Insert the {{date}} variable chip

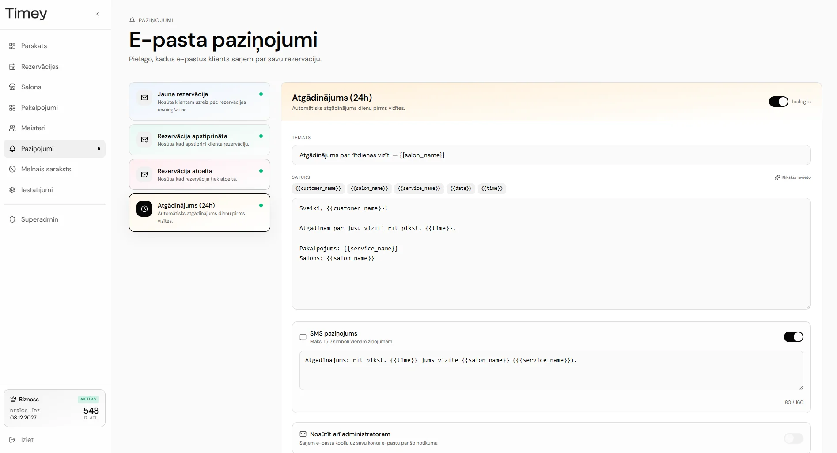(x=461, y=189)
